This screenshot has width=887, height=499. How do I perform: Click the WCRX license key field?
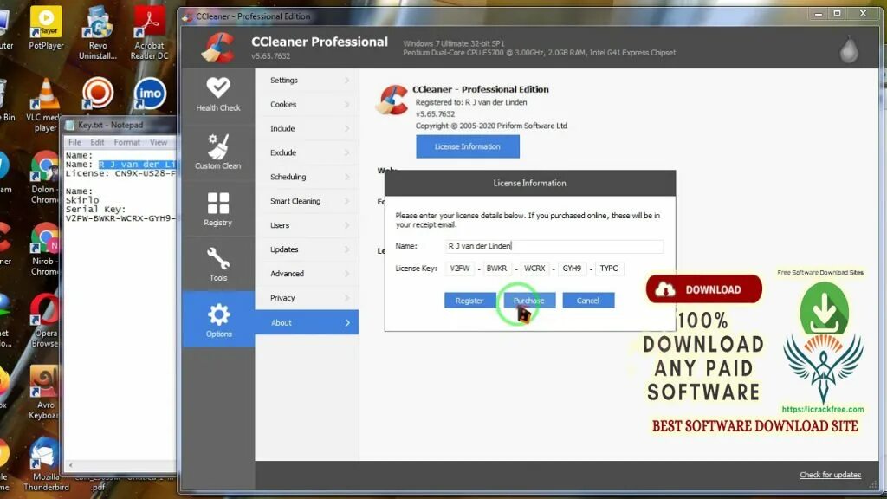click(x=534, y=269)
